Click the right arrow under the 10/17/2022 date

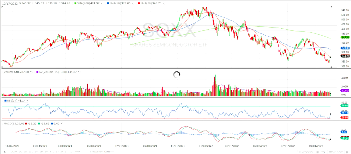pos(2,7)
